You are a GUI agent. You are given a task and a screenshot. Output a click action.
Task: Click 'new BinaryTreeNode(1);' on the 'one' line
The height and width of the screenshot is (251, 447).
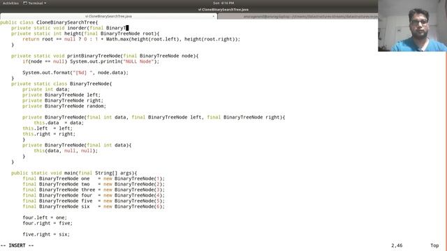click(x=134, y=178)
